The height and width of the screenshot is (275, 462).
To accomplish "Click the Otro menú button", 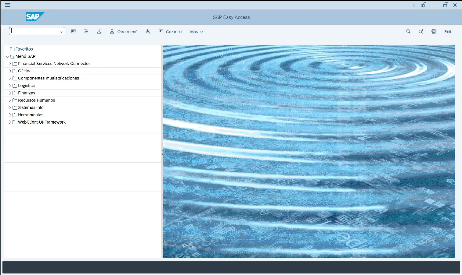I will pyautogui.click(x=124, y=32).
